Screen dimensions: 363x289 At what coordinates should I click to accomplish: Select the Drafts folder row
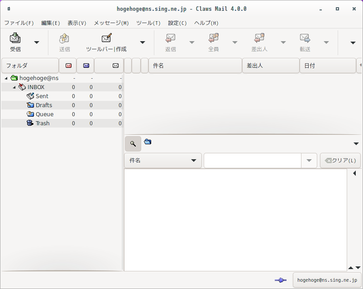pos(62,105)
